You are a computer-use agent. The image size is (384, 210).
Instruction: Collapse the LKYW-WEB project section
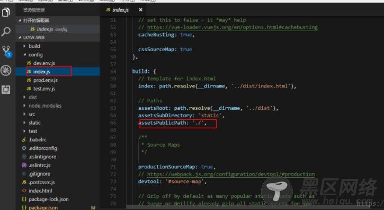(x=20, y=37)
